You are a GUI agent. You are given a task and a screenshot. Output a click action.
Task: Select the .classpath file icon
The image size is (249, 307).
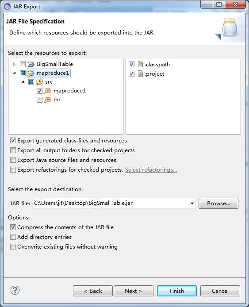click(140, 64)
